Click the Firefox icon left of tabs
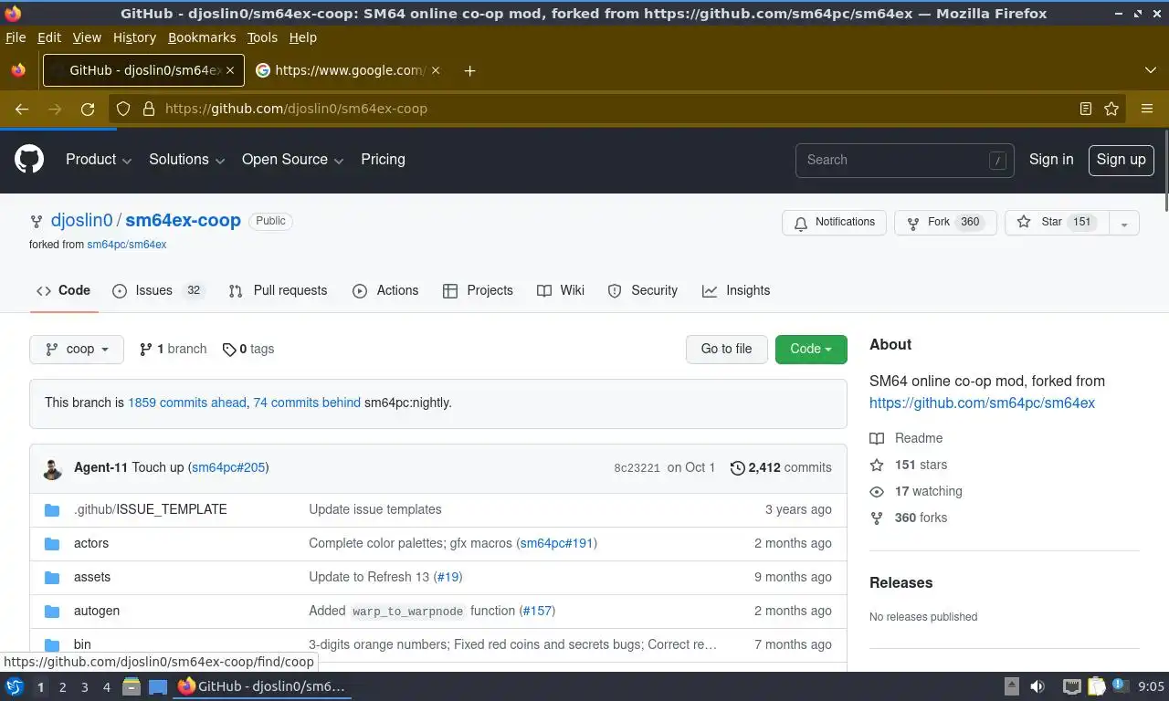 [x=18, y=70]
